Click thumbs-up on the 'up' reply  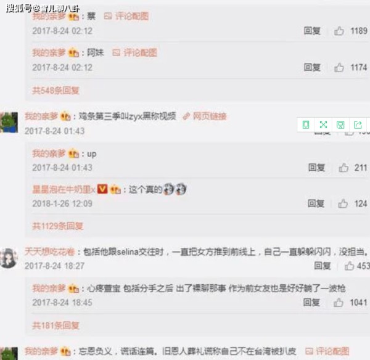[x=343, y=168]
